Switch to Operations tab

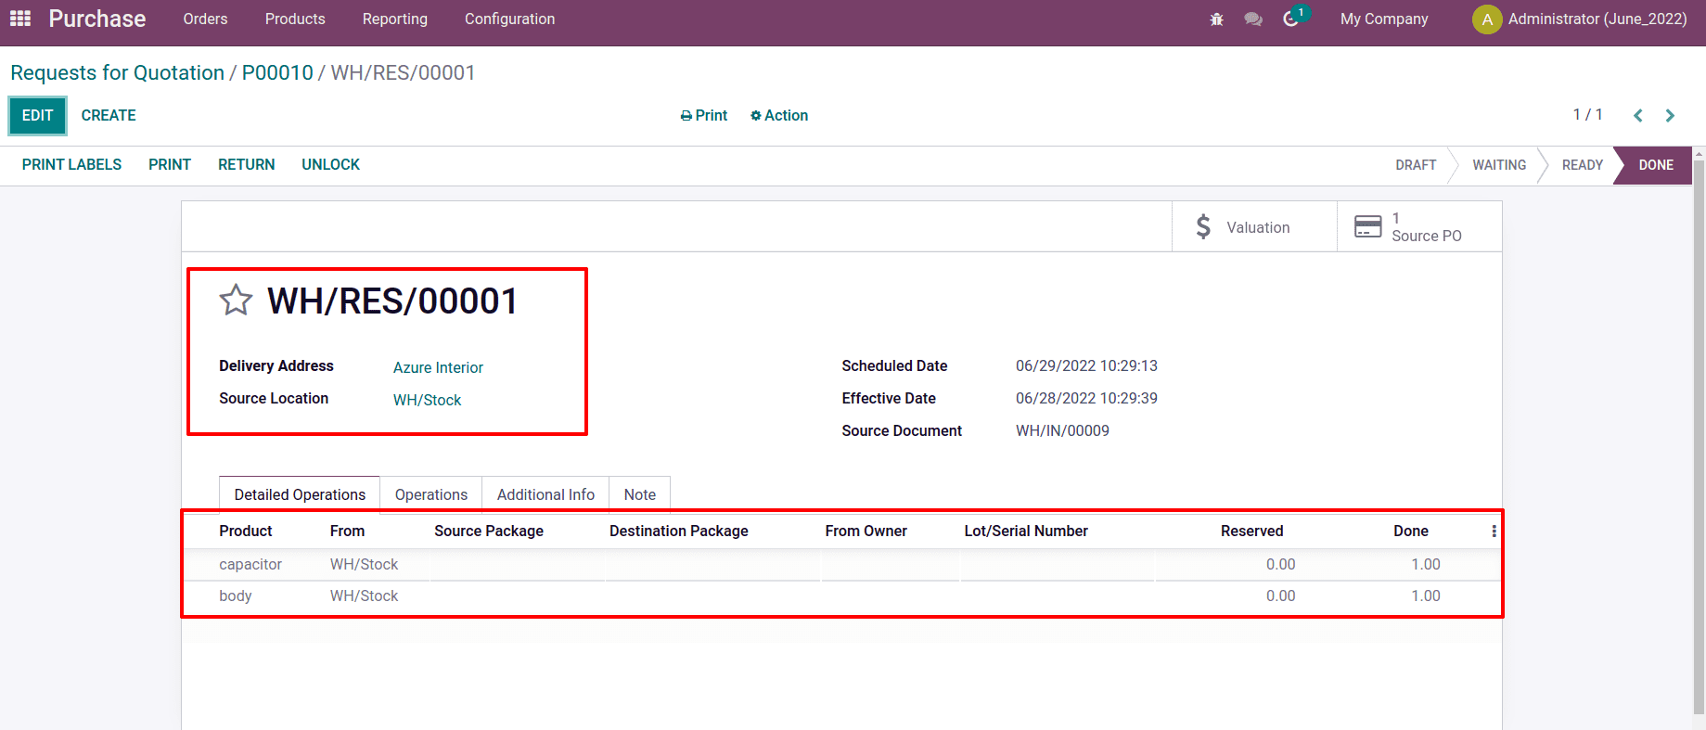pyautogui.click(x=431, y=494)
